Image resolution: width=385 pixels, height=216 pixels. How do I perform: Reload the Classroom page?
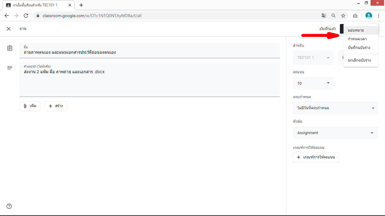coord(26,16)
